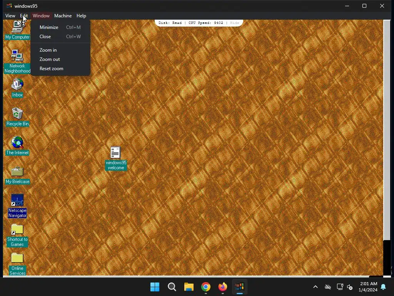Choose Zoom out from the menu
The height and width of the screenshot is (296, 394).
(x=60, y=59)
